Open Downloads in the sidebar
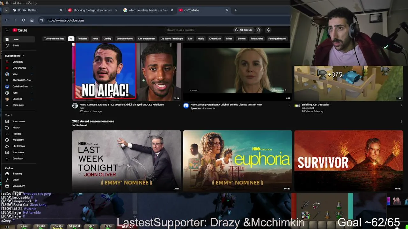The height and width of the screenshot is (229, 408). pyautogui.click(x=18, y=158)
